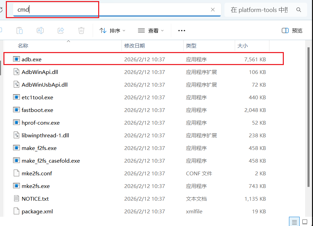Toggle the 预览 preview pane
The width and height of the screenshot is (313, 226).
(292, 30)
